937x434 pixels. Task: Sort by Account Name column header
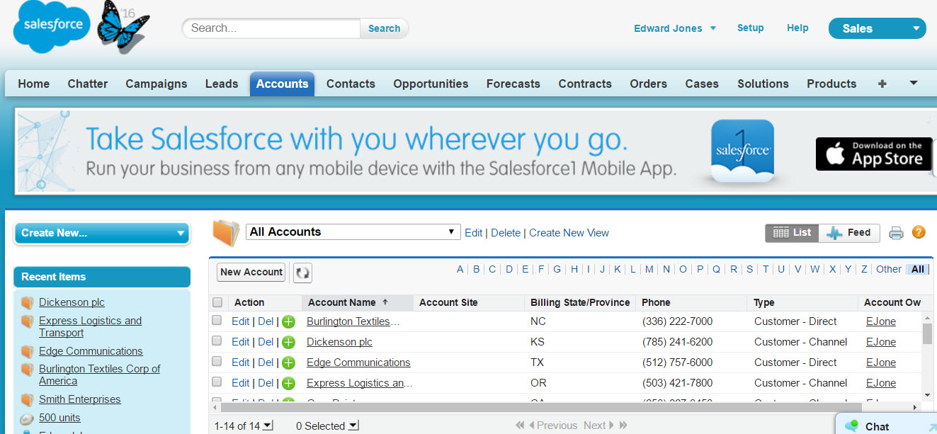point(357,302)
